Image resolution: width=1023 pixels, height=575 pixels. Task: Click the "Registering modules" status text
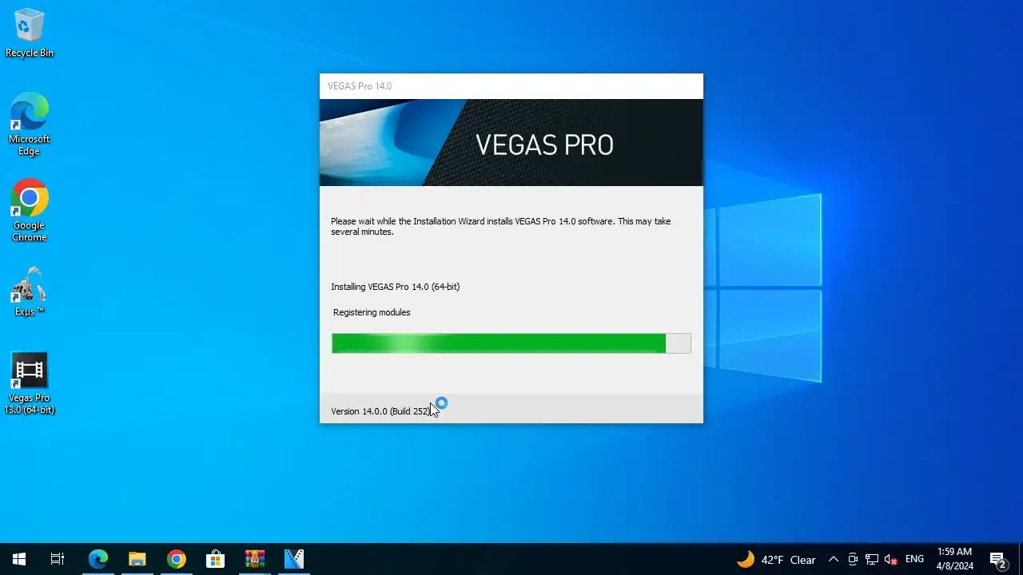[372, 312]
